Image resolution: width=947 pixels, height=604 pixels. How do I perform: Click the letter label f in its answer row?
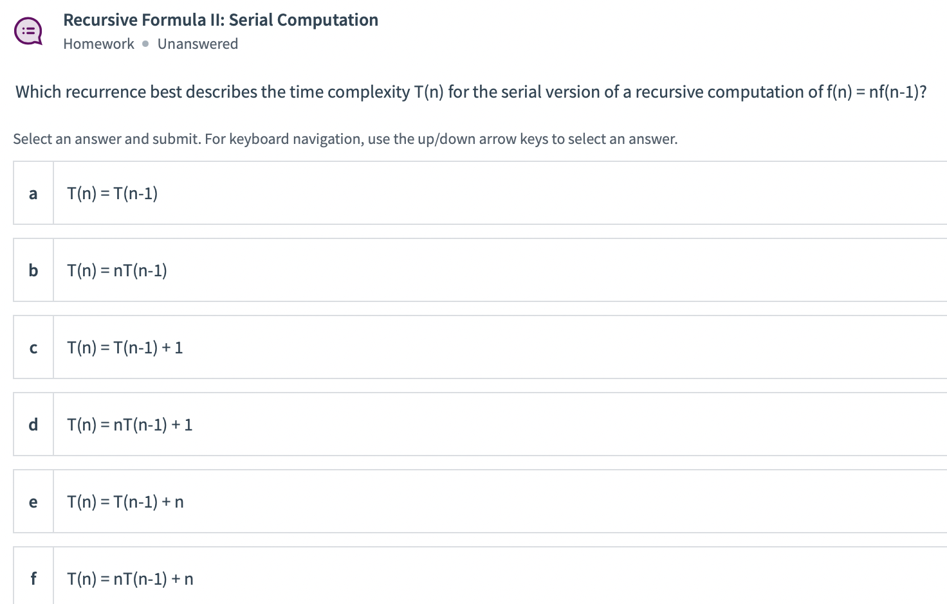pos(33,578)
